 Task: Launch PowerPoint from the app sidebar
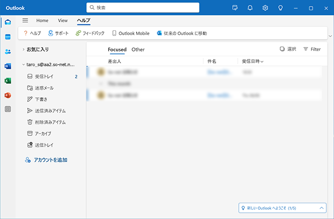tap(8, 95)
